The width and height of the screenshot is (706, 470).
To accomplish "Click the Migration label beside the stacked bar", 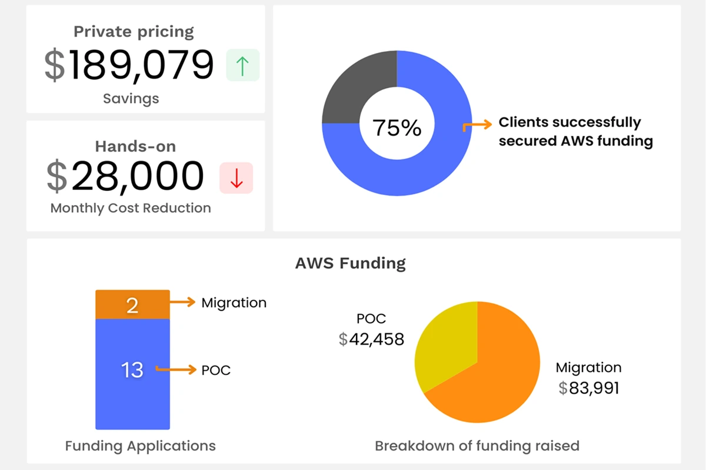I will [234, 303].
